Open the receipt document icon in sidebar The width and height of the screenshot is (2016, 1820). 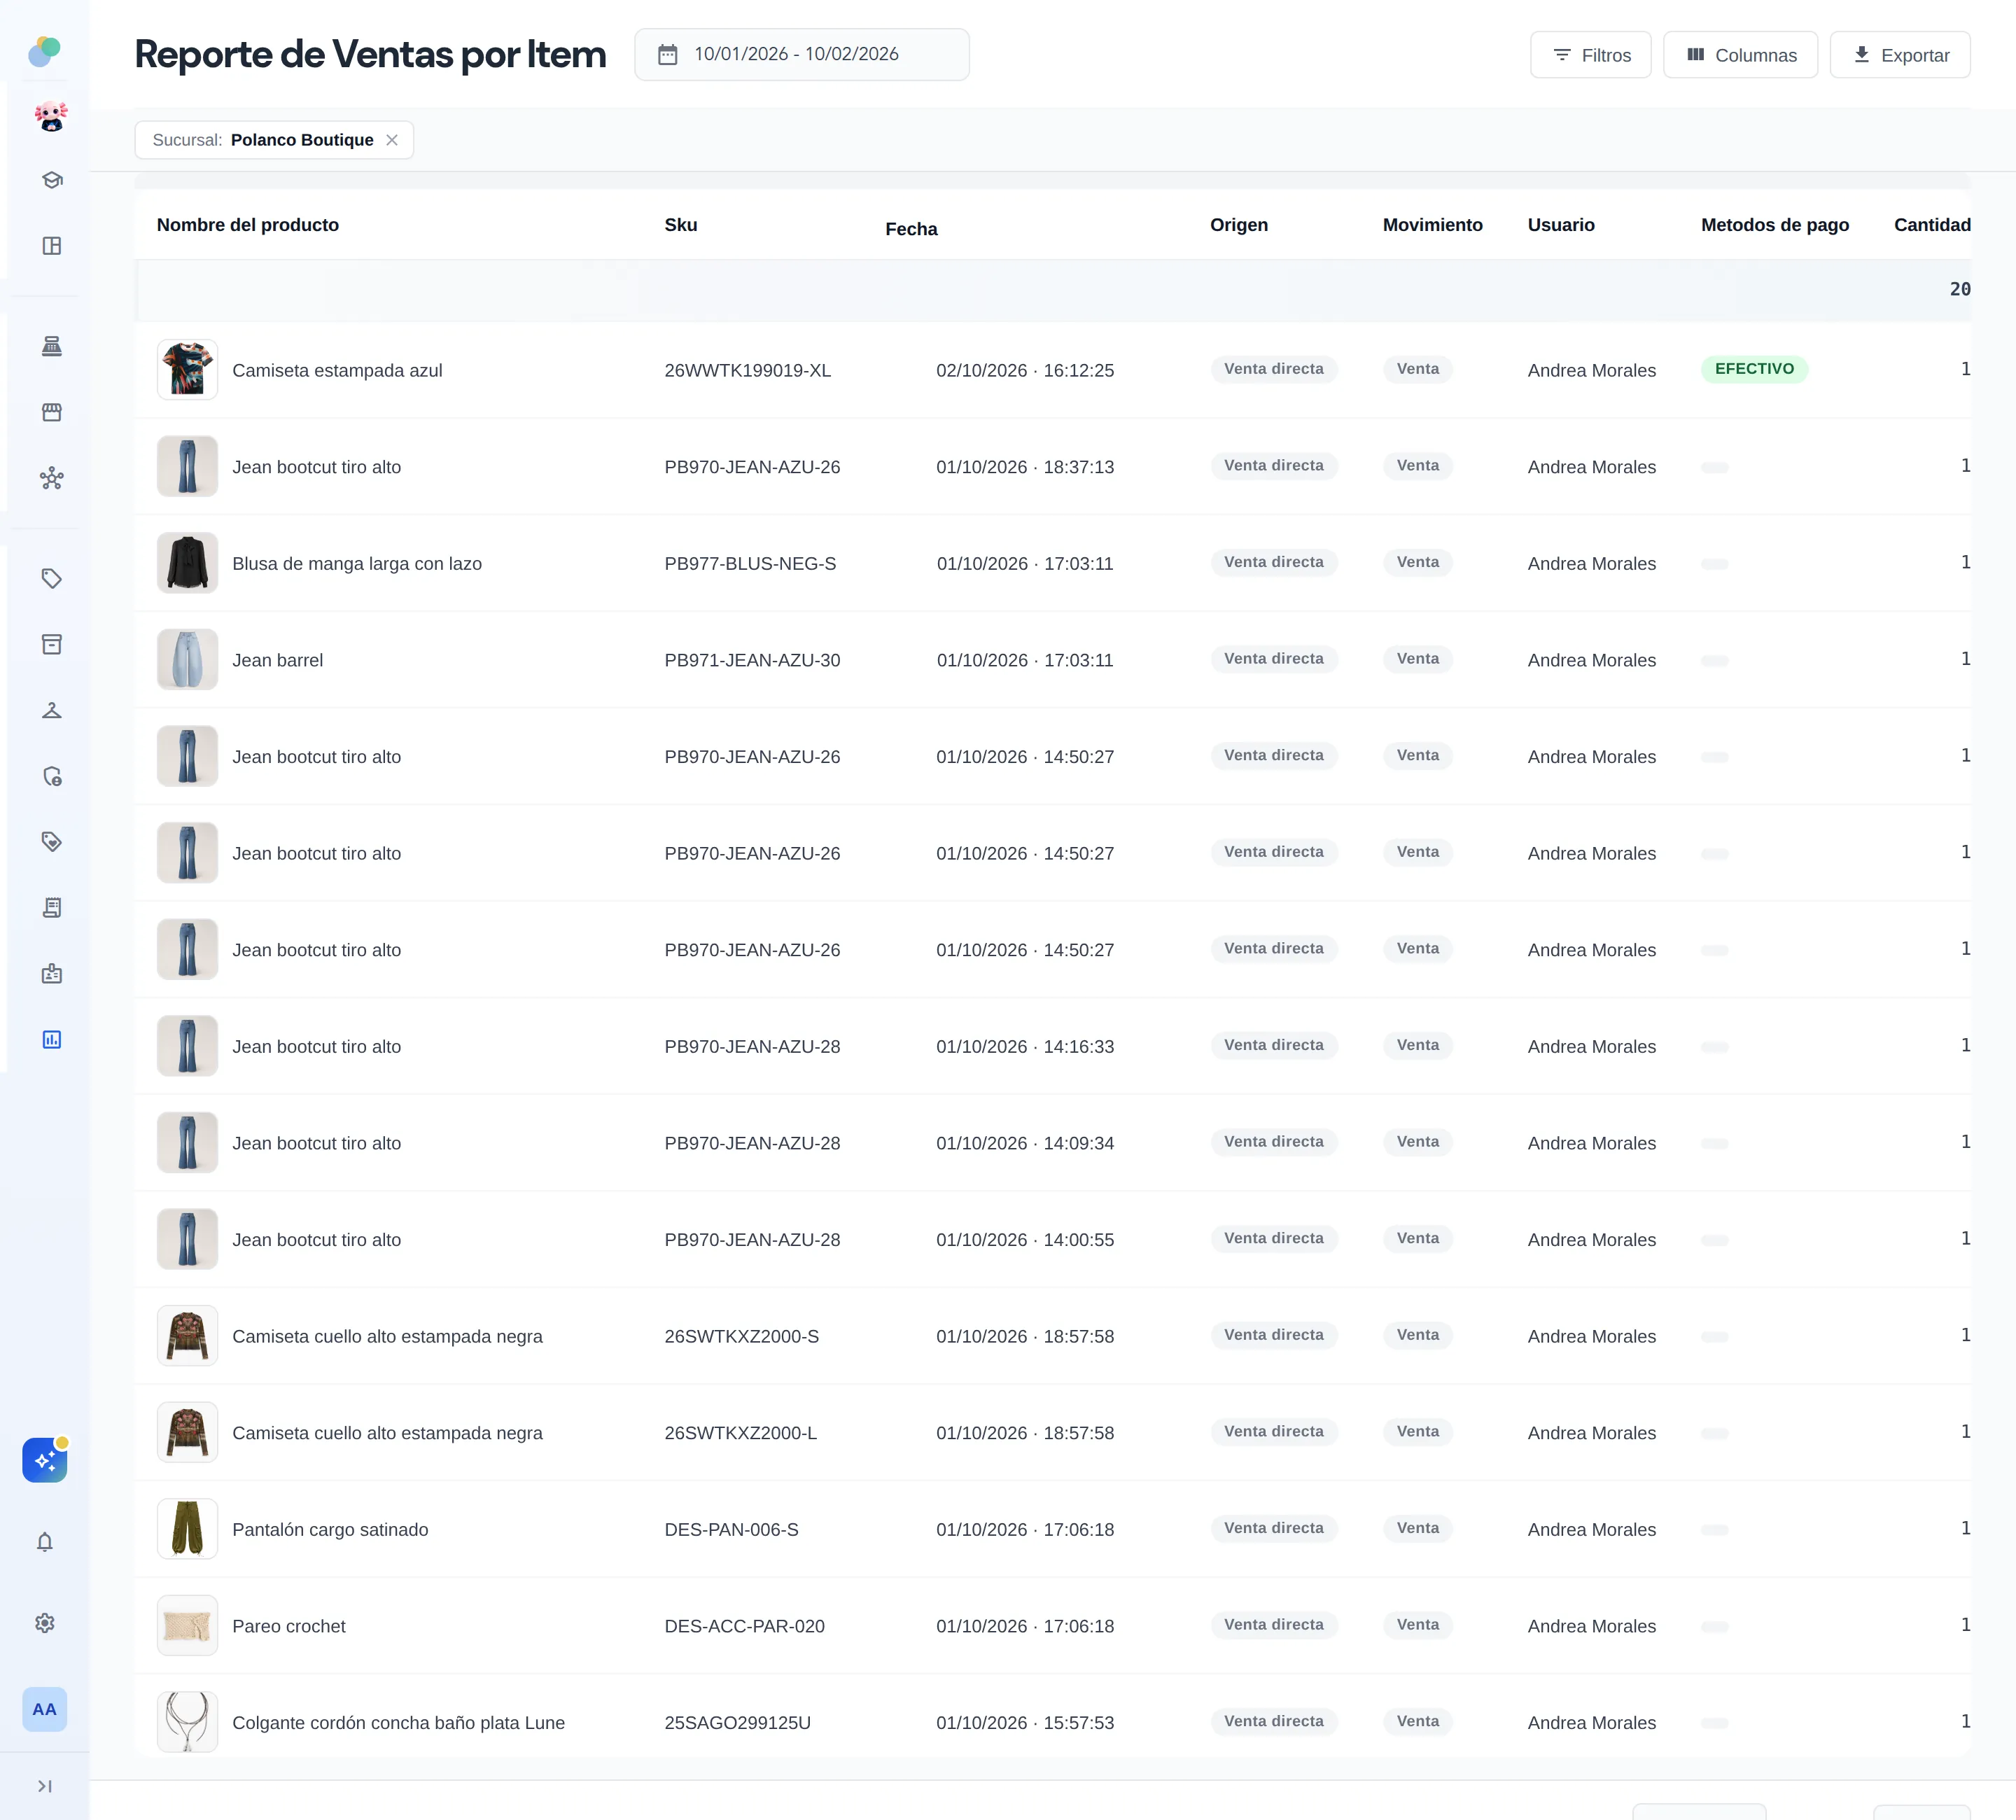(x=52, y=907)
